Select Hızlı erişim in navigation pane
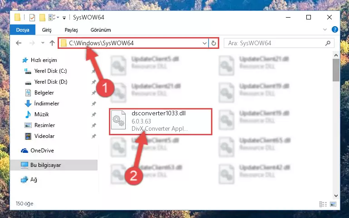 [44, 60]
